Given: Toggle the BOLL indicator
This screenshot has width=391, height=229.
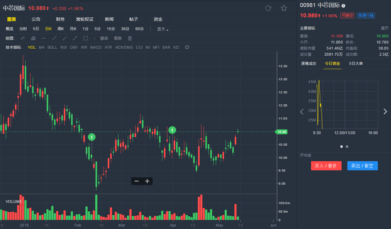Looking at the screenshot, I should tap(52, 47).
